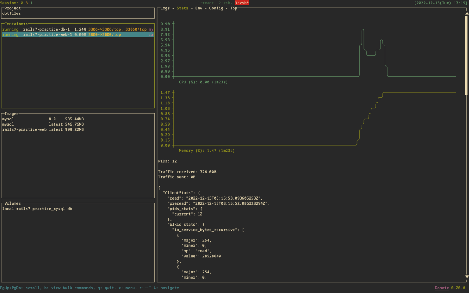This screenshot has height=293, width=469.
Task: Click the "op": "read" line
Action: [197, 251]
